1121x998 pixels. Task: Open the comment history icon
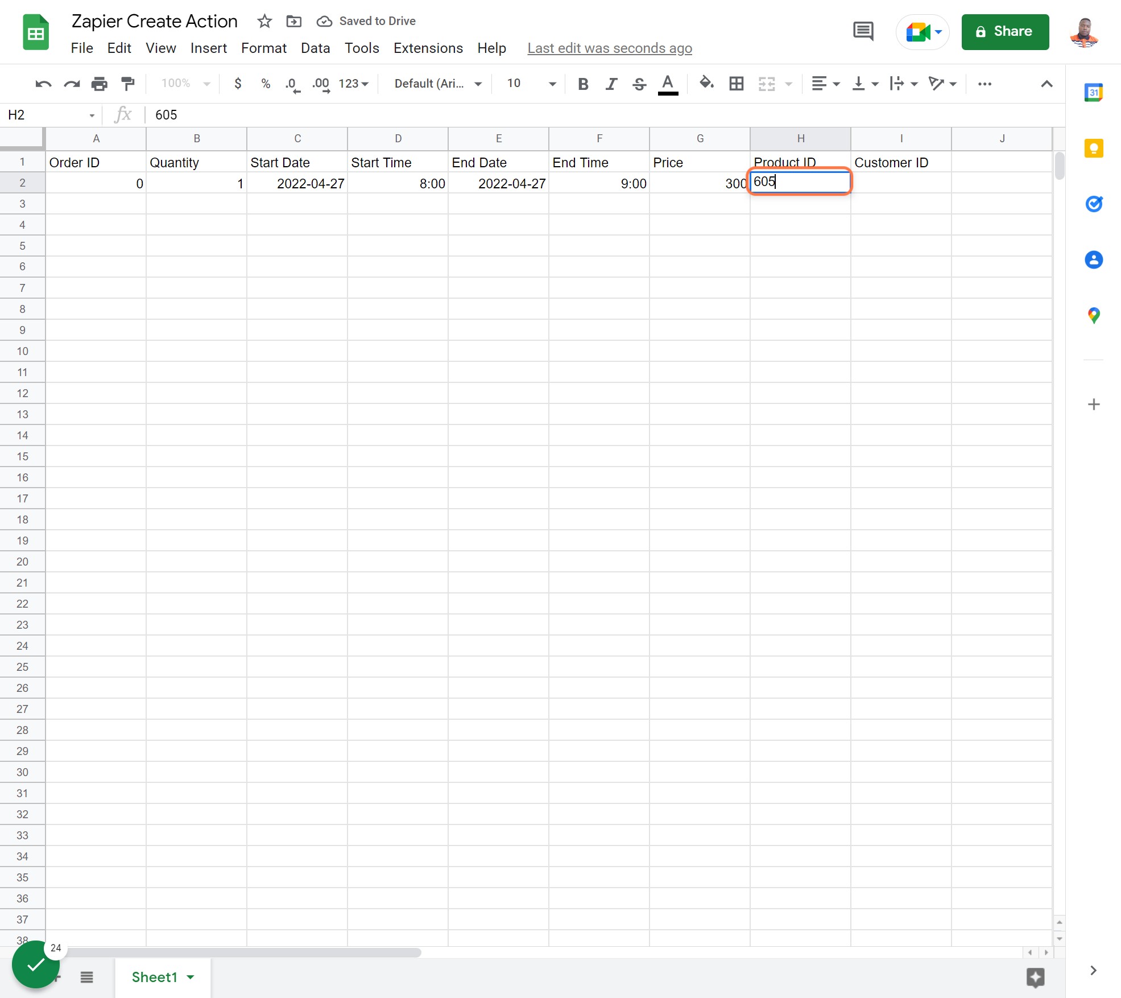863,31
